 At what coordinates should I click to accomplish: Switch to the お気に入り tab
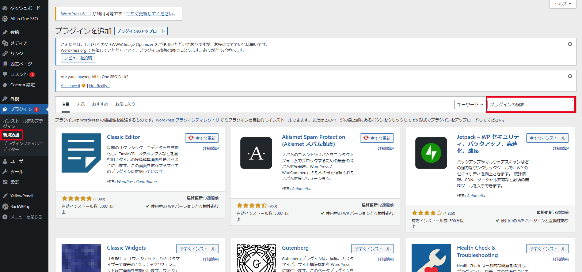(125, 104)
